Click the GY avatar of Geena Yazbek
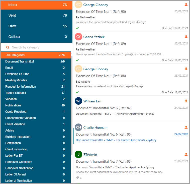The width and height of the screenshot is (190, 184). click(x=78, y=37)
